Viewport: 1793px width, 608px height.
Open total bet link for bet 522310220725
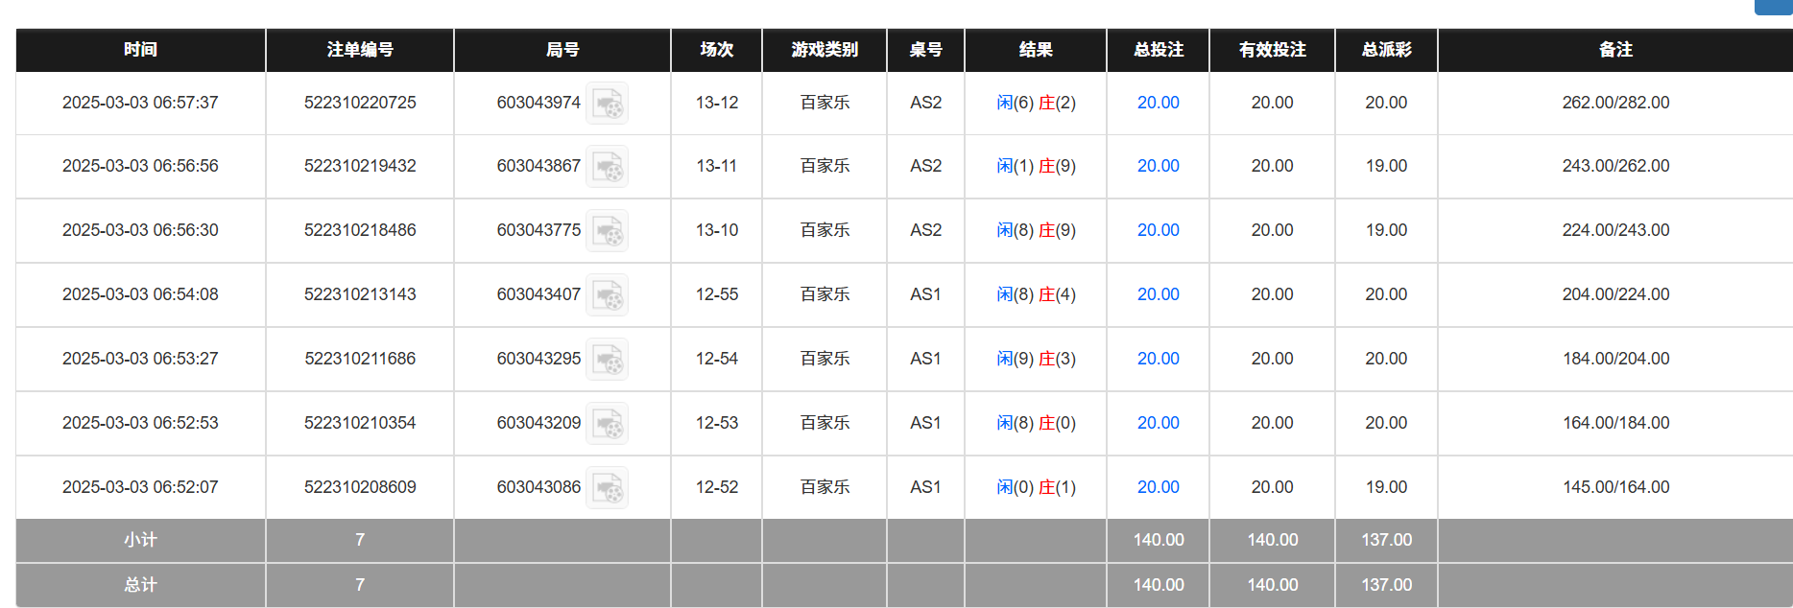click(1157, 102)
